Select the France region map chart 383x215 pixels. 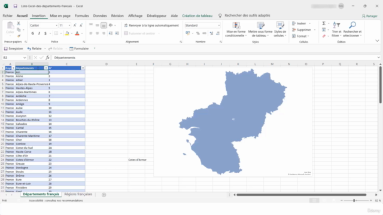pyautogui.click(x=233, y=121)
